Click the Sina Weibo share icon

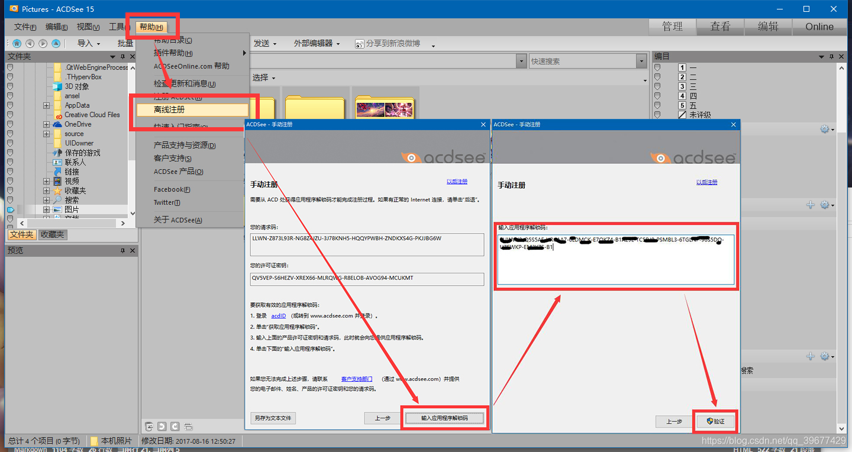tap(360, 44)
